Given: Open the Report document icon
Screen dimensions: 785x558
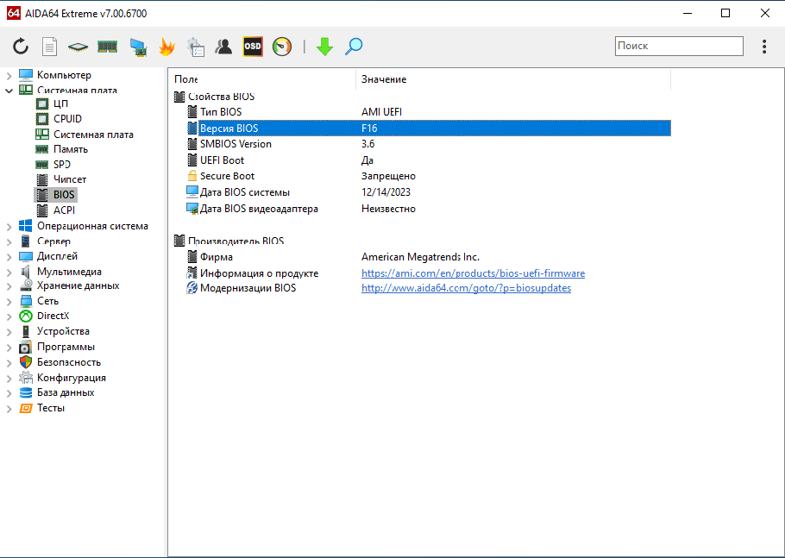Looking at the screenshot, I should (49, 47).
